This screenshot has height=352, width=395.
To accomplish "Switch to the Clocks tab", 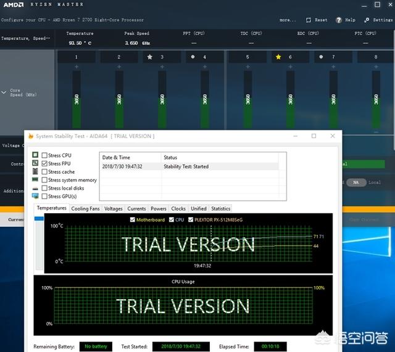I will click(178, 208).
